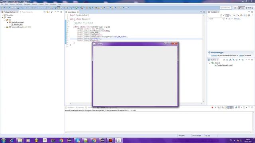Viewport: 255px width, 143px height.
Task: Select main(String[]) method in Outline
Action: click(x=224, y=65)
